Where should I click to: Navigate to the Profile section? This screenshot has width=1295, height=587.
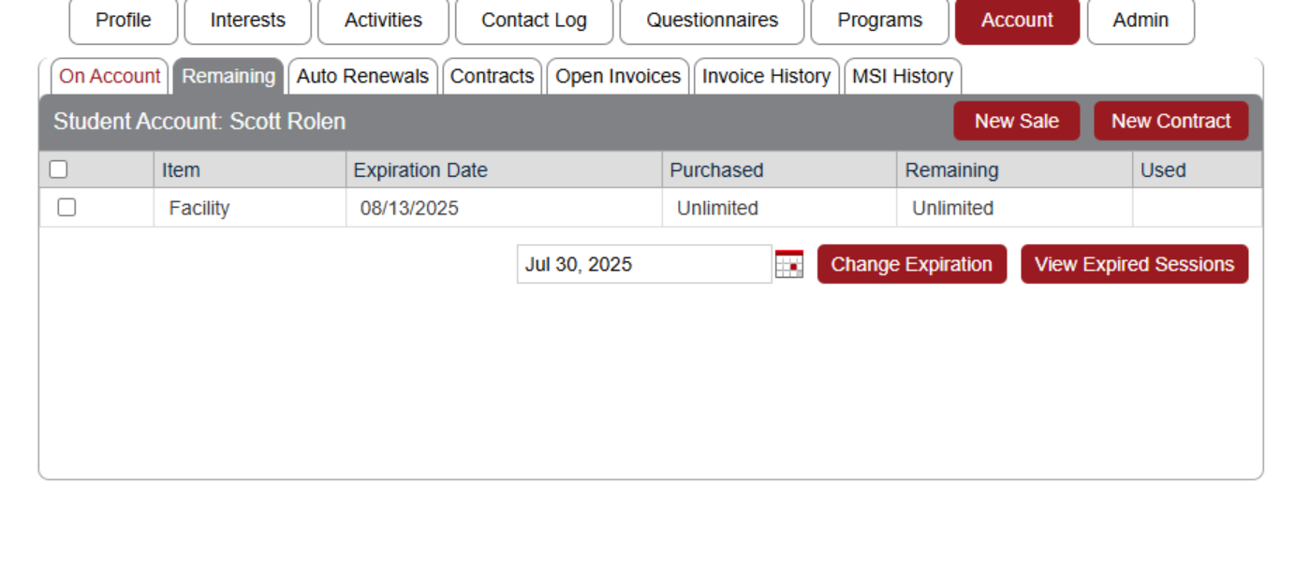coord(123,21)
